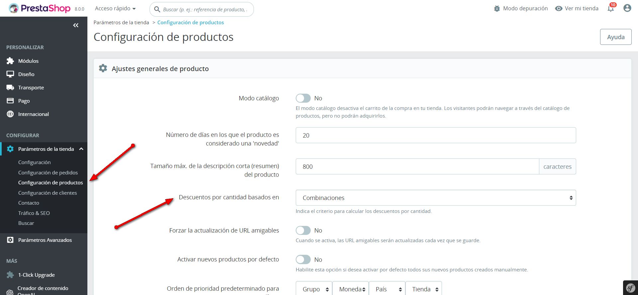Screen dimensions: 638x295
Task: Open Creador de contenido OpenAI
Action: [x=44, y=290]
